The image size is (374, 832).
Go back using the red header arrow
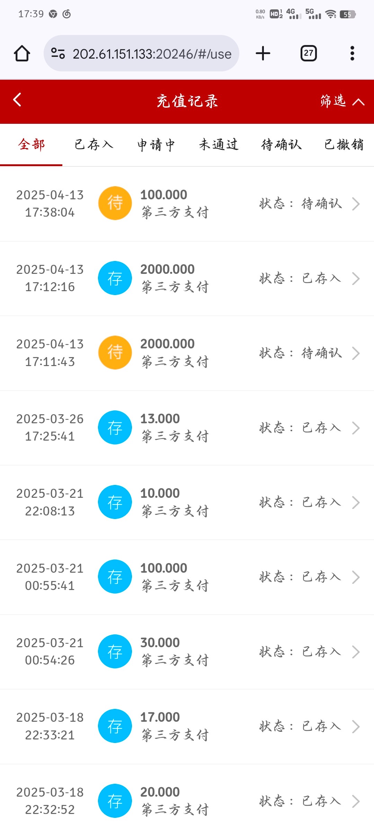(17, 100)
